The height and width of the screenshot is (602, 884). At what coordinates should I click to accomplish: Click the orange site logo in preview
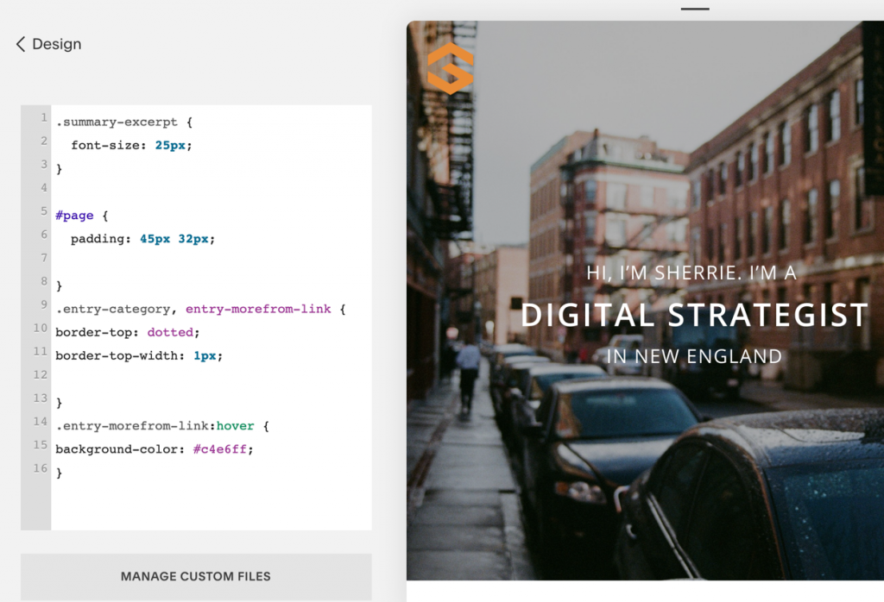(450, 68)
